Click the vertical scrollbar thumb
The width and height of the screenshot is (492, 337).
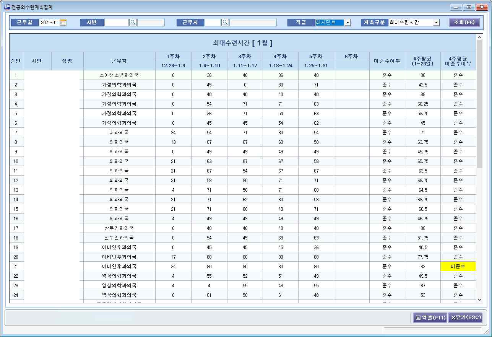[480, 104]
